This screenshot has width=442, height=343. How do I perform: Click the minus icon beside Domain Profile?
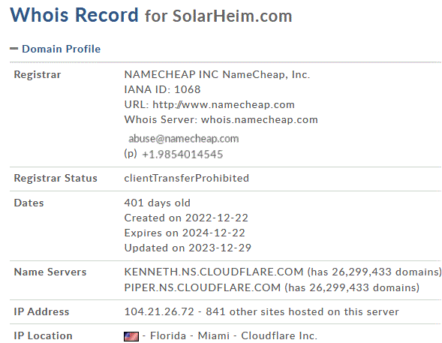(x=14, y=49)
